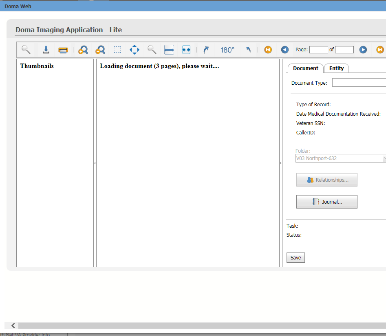Click the horizontal scrollbar track at bottom

pos(202,326)
